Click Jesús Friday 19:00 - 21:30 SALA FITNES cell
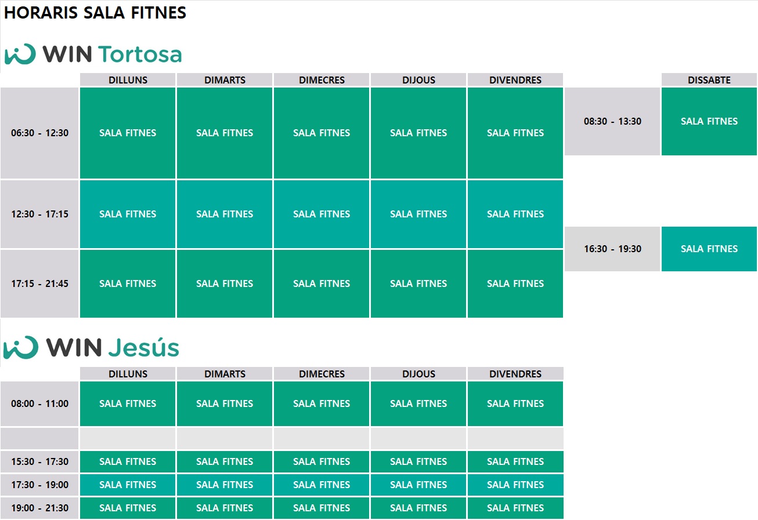This screenshot has height=520, width=758. tap(515, 508)
